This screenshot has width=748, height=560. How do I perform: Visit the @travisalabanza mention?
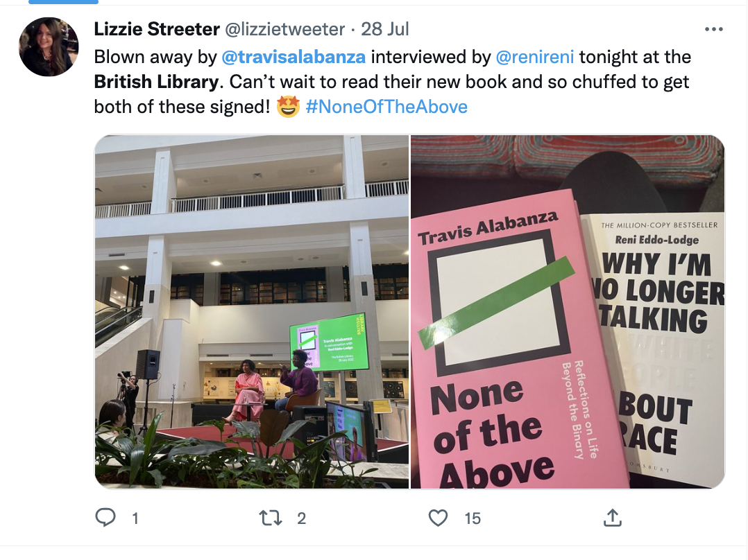pos(295,56)
